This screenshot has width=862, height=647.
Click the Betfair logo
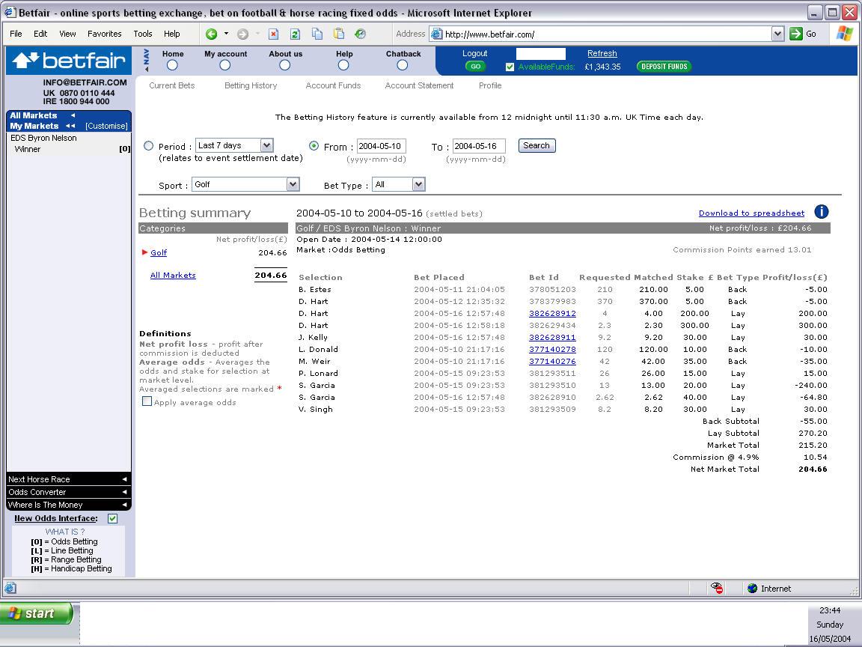(69, 60)
